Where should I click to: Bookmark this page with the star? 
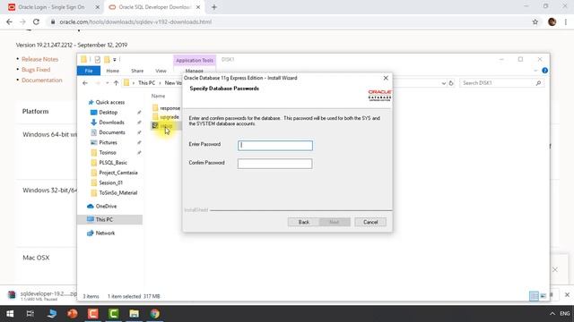(x=535, y=21)
